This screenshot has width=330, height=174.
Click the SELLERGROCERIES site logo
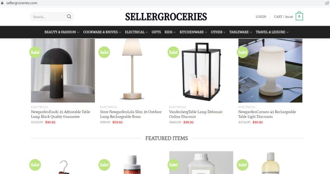coord(166,17)
